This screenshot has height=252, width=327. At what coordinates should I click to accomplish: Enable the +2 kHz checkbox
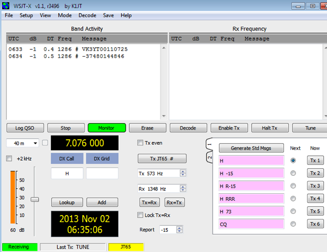click(x=9, y=158)
